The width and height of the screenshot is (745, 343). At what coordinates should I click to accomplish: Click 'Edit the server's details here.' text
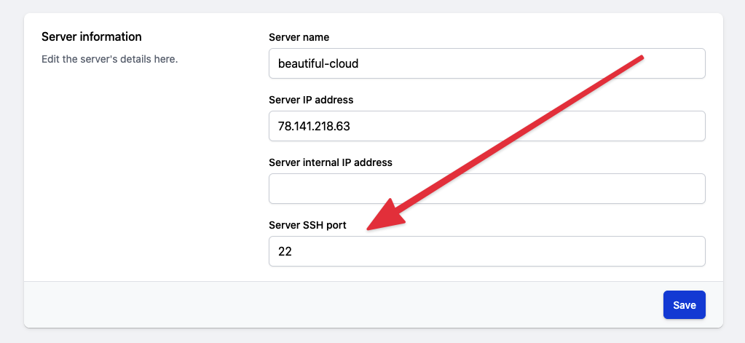(110, 60)
